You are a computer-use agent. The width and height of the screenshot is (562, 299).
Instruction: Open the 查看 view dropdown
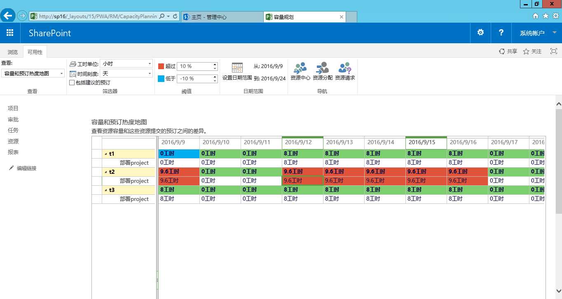click(x=33, y=73)
